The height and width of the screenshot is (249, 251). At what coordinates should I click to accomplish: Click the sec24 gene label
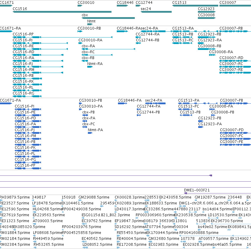[x=146, y=9]
